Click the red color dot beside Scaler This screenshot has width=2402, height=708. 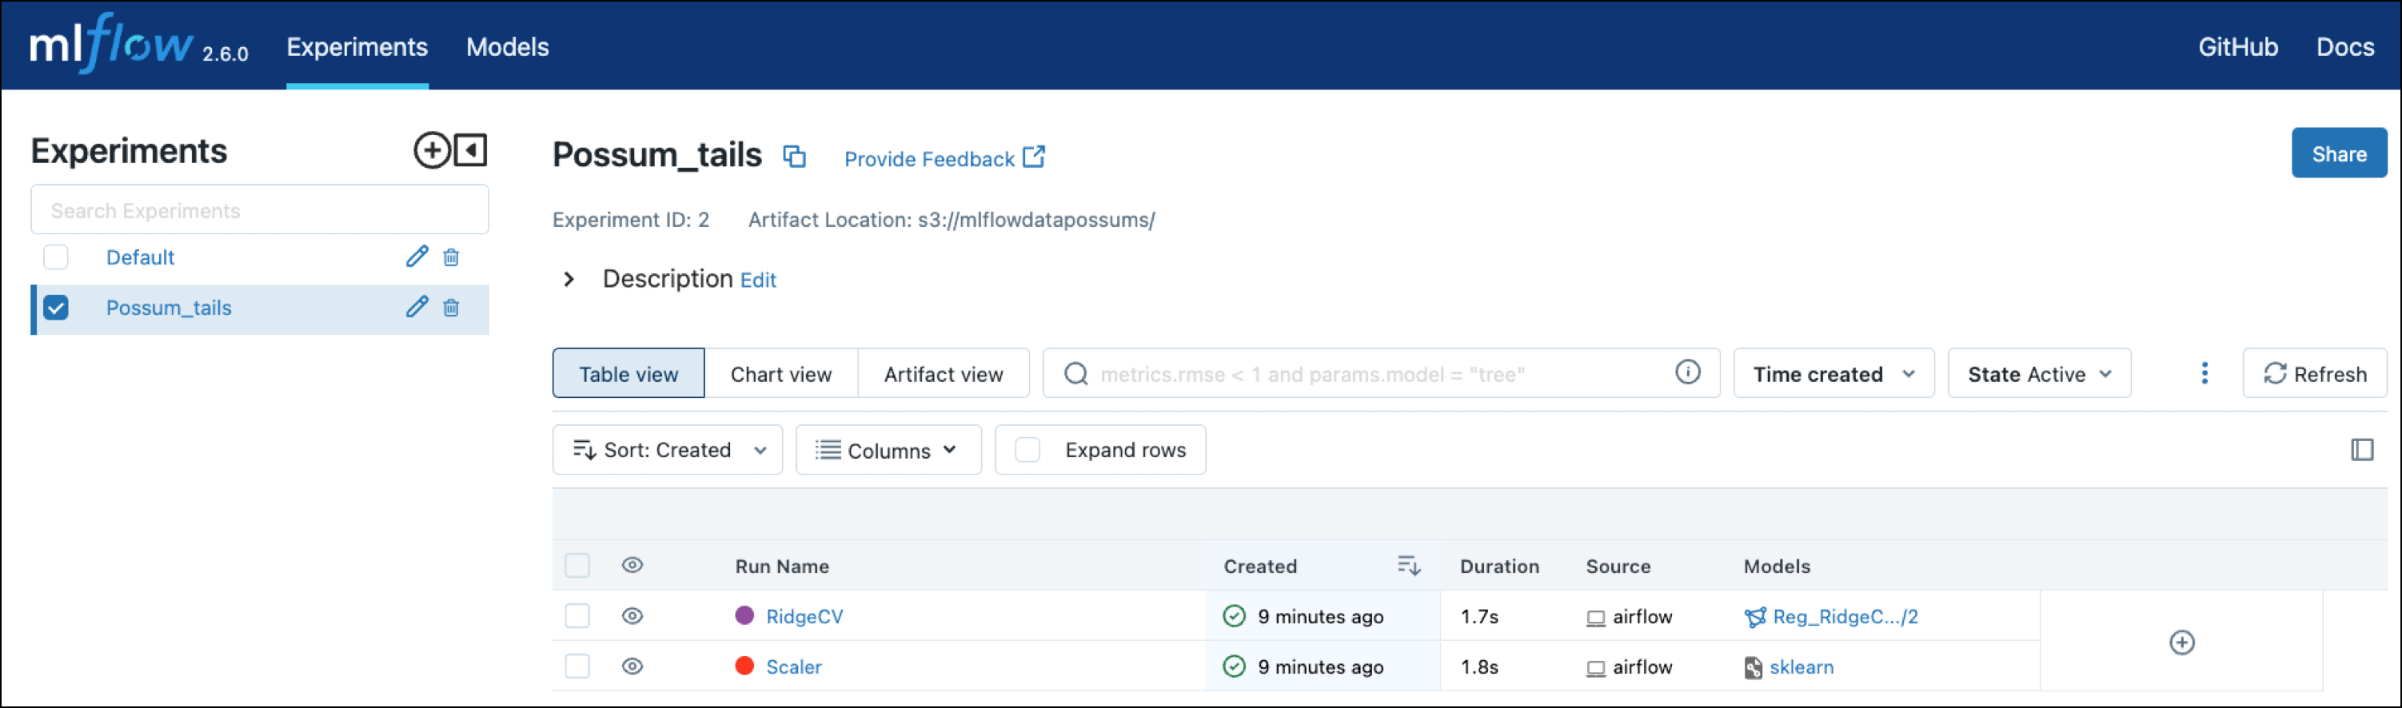[x=744, y=666]
